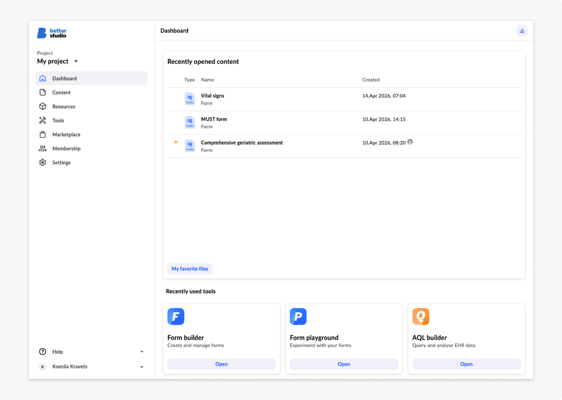Click 'Query and analyse EHR data' description
This screenshot has width=562, height=400.
pos(443,345)
